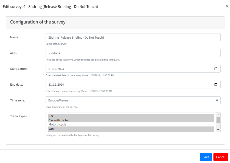Select Motorbicycle traffic type

tap(131, 124)
